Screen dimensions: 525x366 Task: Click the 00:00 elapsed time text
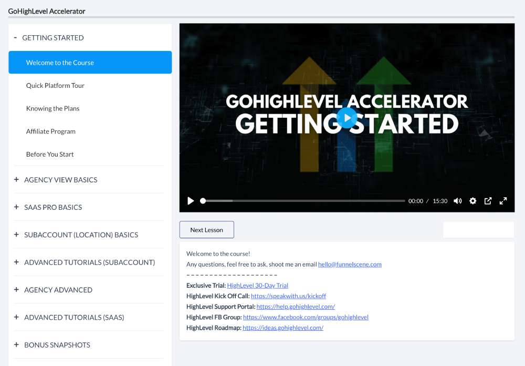pos(415,201)
